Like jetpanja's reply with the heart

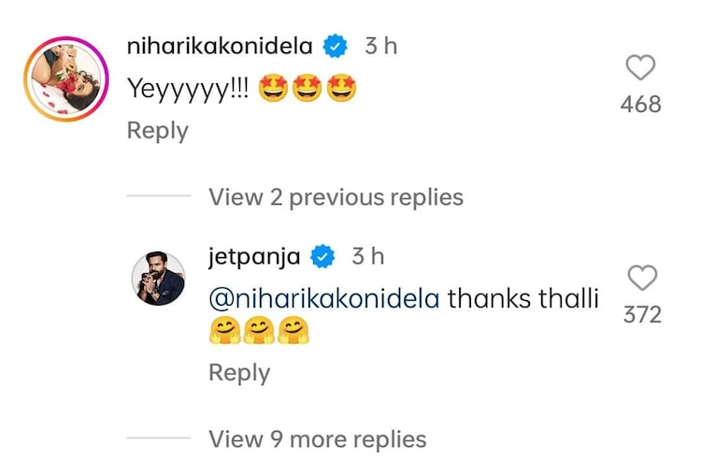[x=642, y=278]
